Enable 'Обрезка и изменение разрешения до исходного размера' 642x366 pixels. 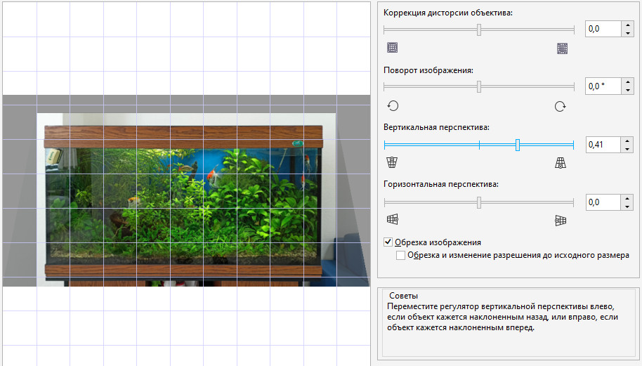(401, 256)
